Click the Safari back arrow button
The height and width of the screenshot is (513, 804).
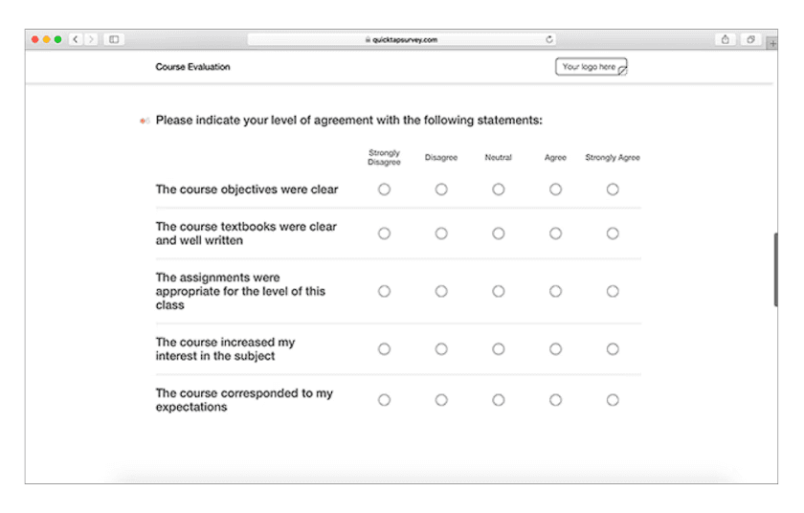76,39
